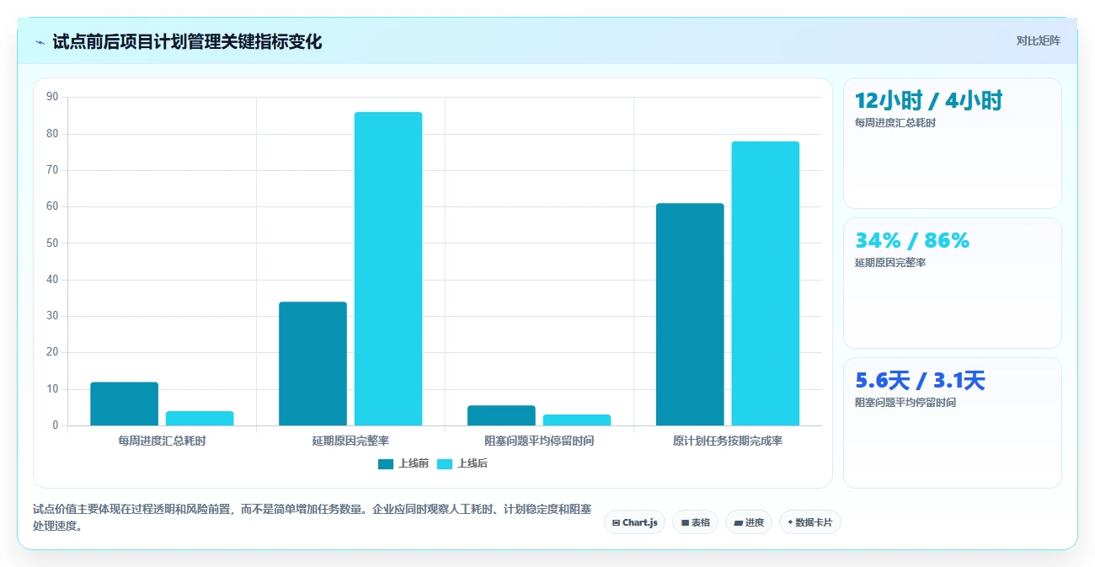Click the 上线后 bar for 每周进度汇总耗时
The image size is (1095, 567).
pos(200,418)
